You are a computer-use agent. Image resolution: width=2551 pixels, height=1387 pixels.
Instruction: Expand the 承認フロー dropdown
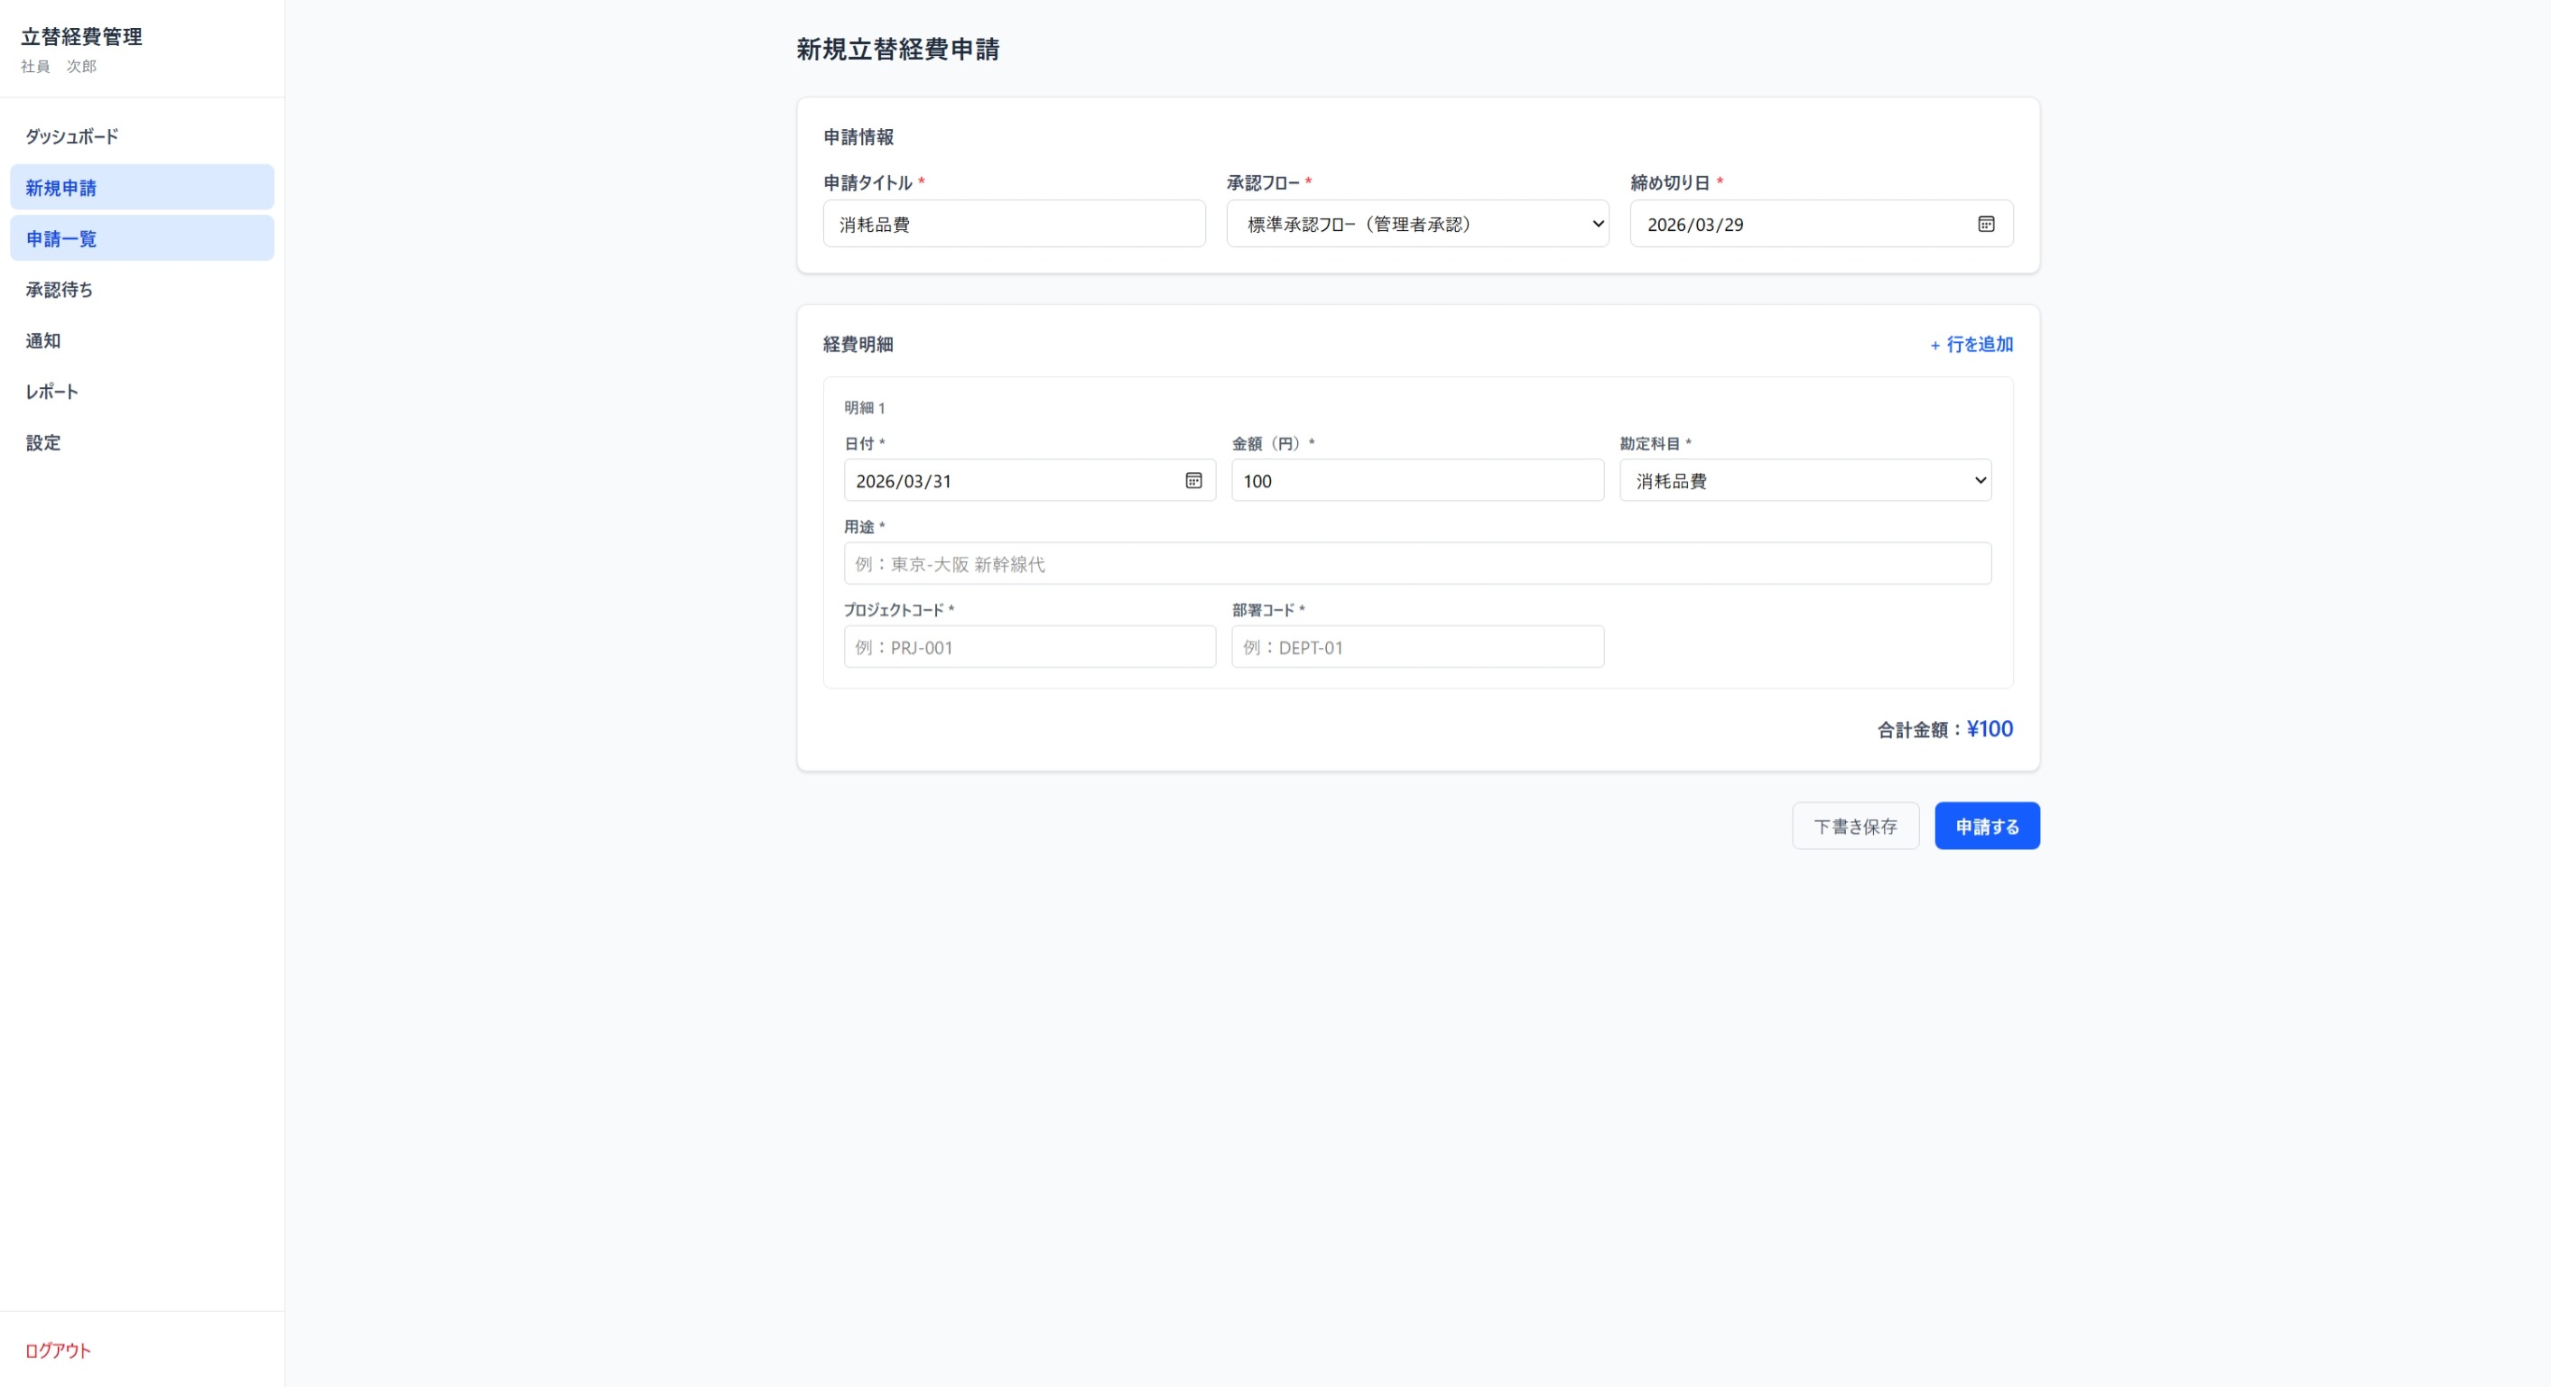click(1416, 224)
